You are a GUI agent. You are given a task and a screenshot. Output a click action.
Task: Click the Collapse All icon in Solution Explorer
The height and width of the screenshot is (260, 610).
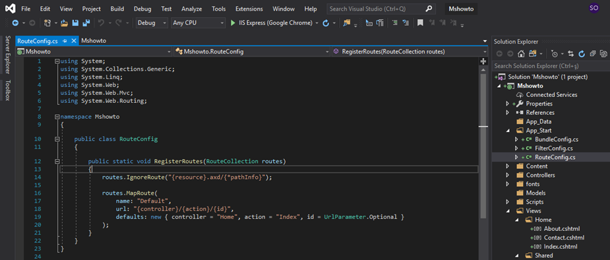592,53
